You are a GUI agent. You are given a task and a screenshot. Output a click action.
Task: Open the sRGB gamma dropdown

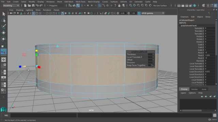coord(153,13)
